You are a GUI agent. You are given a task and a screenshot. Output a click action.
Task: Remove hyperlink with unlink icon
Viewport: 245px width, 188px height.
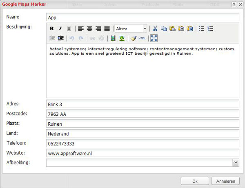click(101, 38)
